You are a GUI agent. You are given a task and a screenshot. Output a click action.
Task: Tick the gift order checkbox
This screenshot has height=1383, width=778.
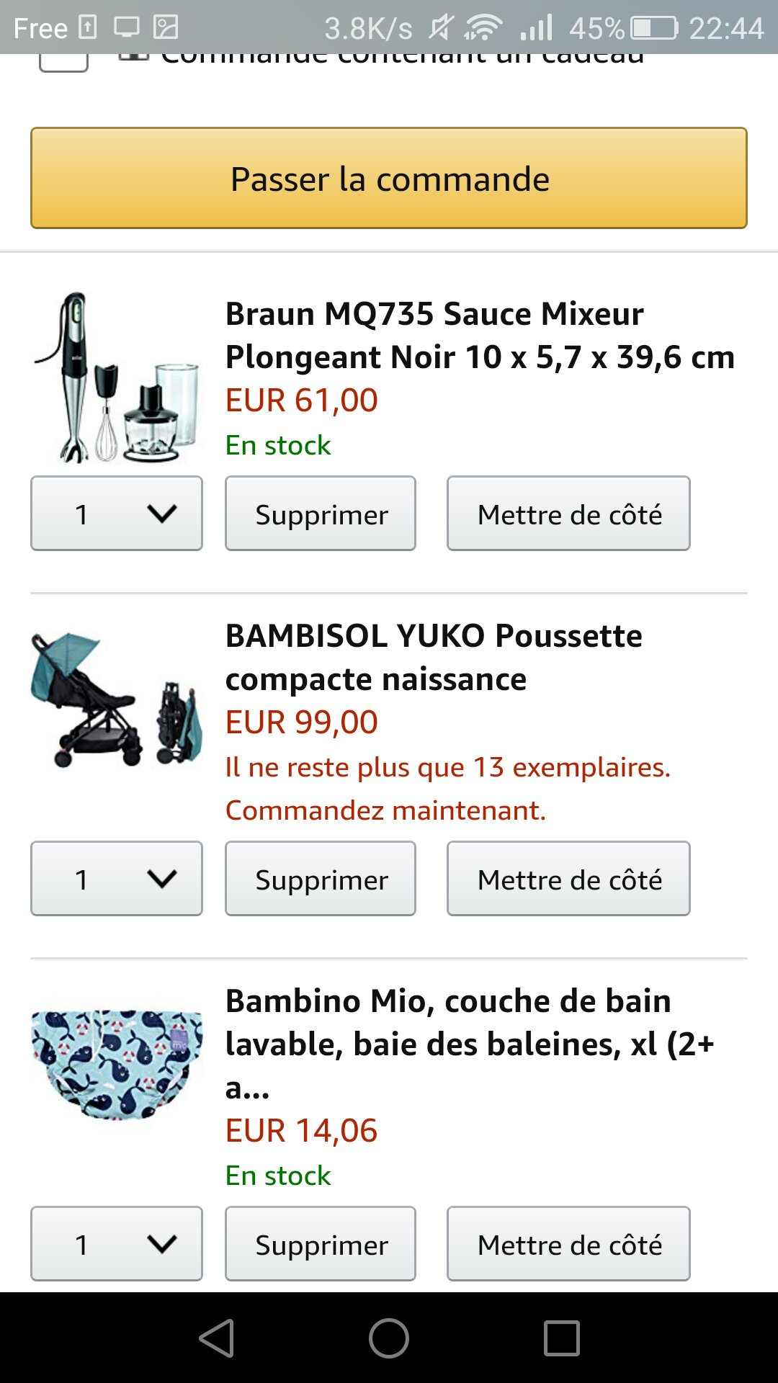[63, 62]
